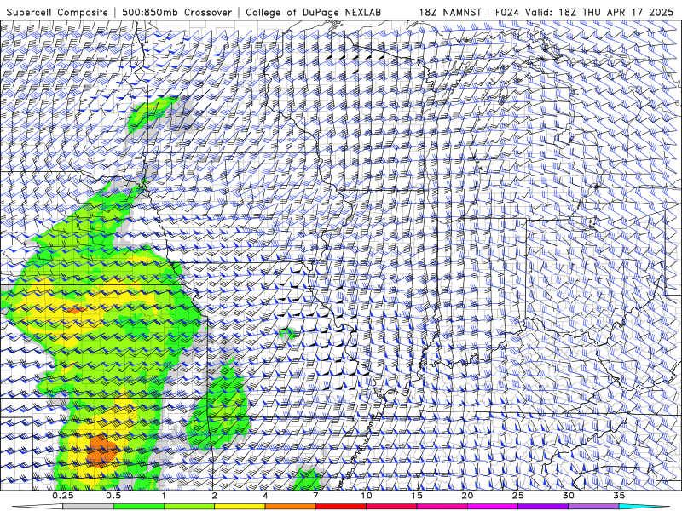This screenshot has height=511, width=682.
Task: Select the magenta 20–25 color bar segment
Action: [493, 507]
